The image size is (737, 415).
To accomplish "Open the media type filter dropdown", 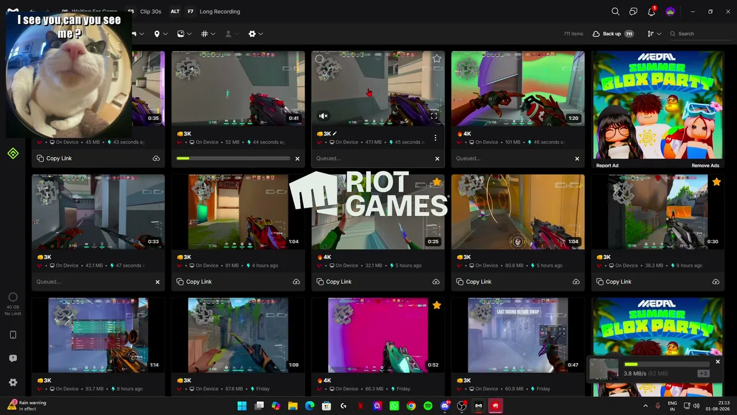I will 184,34.
